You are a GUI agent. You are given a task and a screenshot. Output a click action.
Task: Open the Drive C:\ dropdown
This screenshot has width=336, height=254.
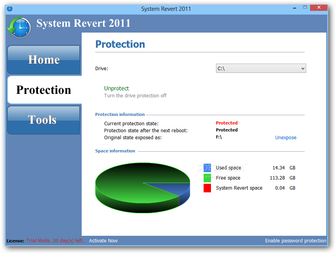point(261,69)
